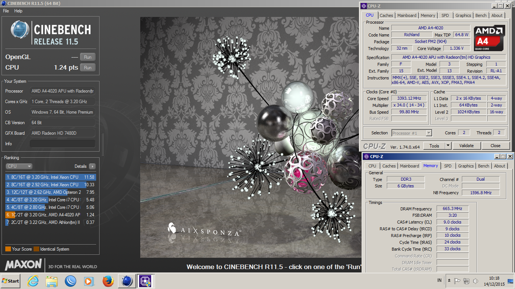Click the Tools button in CPU-Z

pyautogui.click(x=434, y=146)
